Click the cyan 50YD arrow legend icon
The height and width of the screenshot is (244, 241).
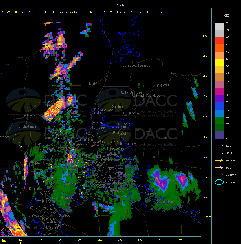[x=219, y=146]
